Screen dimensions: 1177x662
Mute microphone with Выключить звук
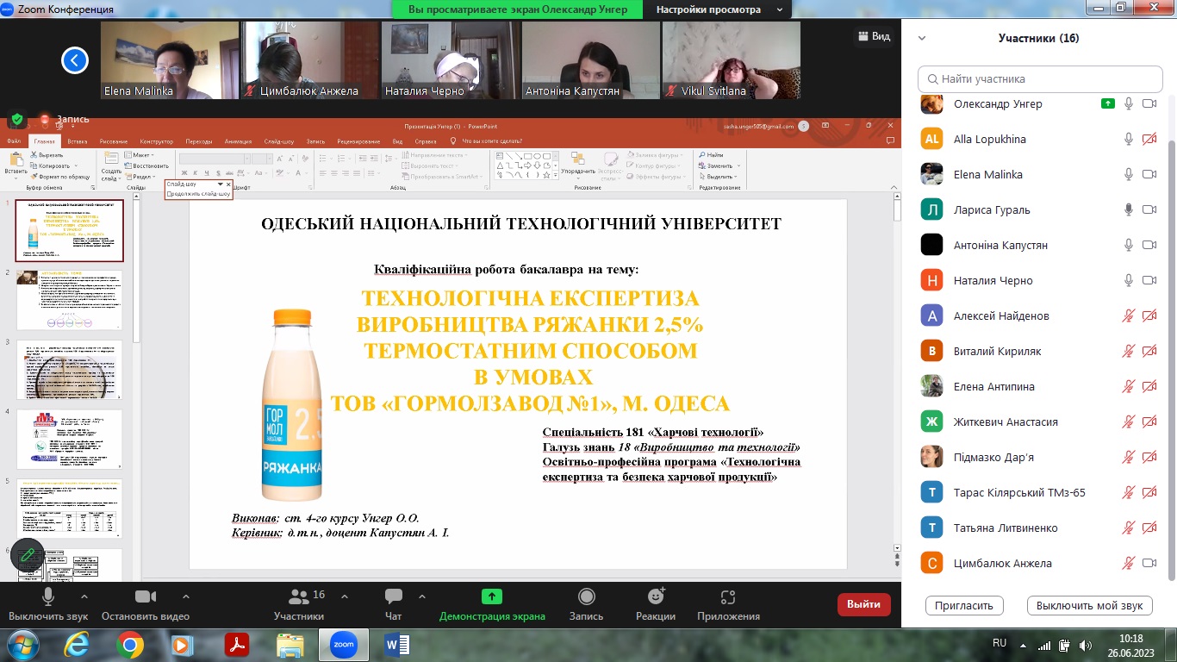[48, 597]
